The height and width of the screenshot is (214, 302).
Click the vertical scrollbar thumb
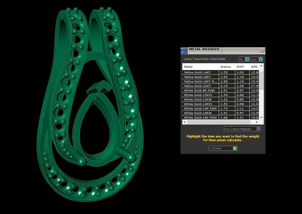(x=261, y=80)
